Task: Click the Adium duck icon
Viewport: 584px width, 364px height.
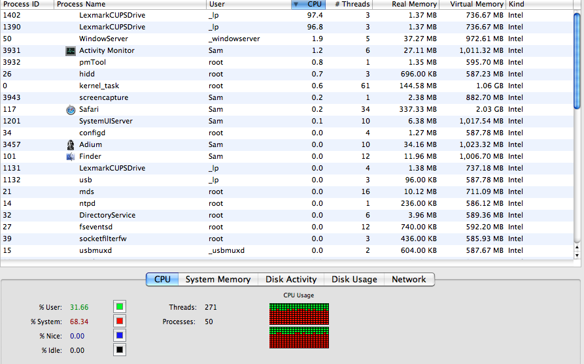Action: [71, 145]
